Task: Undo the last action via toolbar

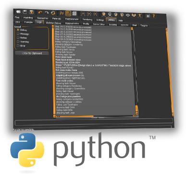Action: [x=40, y=12]
